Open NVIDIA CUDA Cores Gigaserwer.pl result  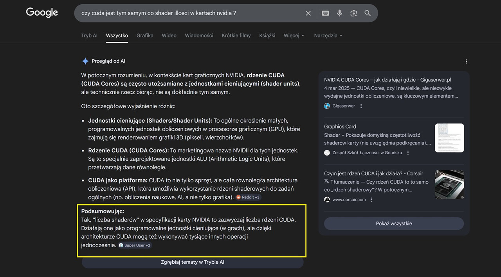click(x=387, y=80)
